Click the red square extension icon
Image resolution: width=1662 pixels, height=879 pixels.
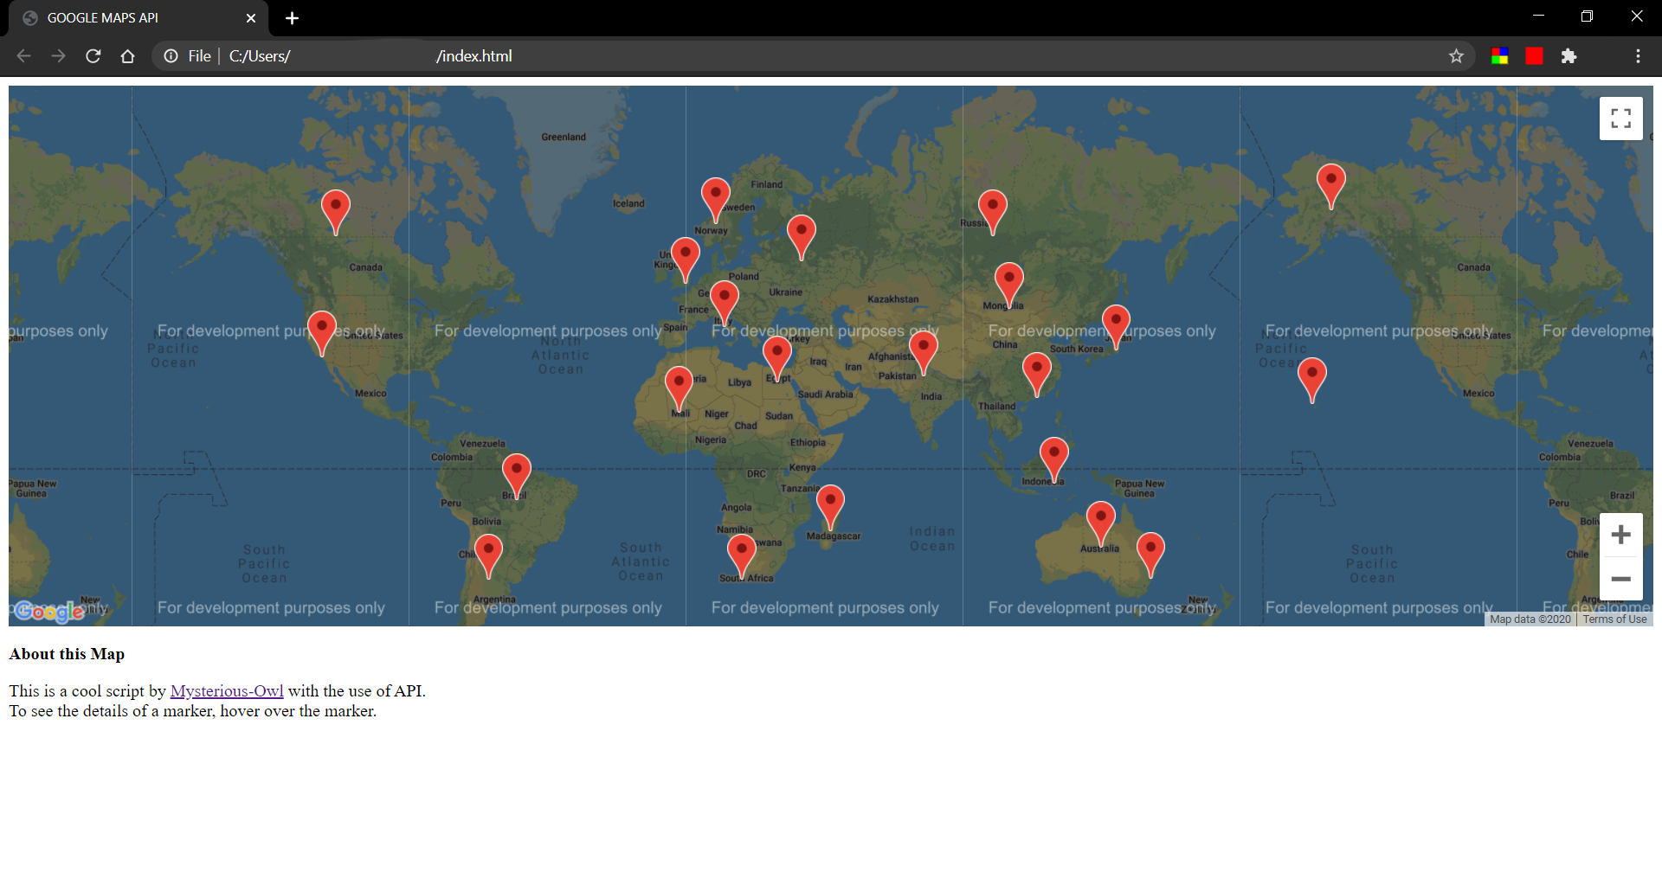(1534, 56)
